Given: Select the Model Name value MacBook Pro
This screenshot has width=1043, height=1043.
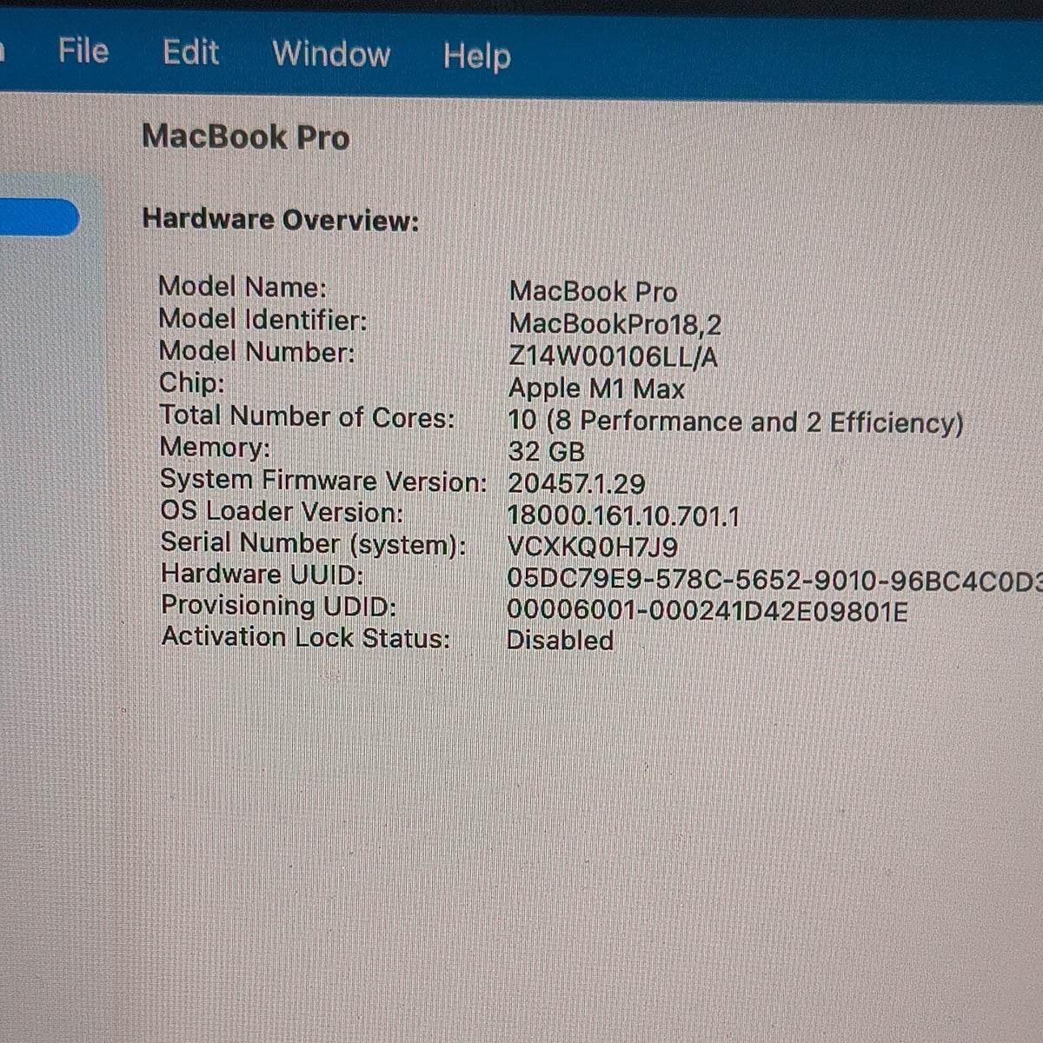Looking at the screenshot, I should coord(593,291).
